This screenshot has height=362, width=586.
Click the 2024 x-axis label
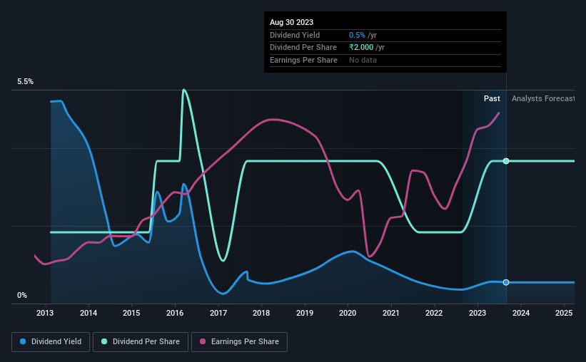click(x=521, y=313)
